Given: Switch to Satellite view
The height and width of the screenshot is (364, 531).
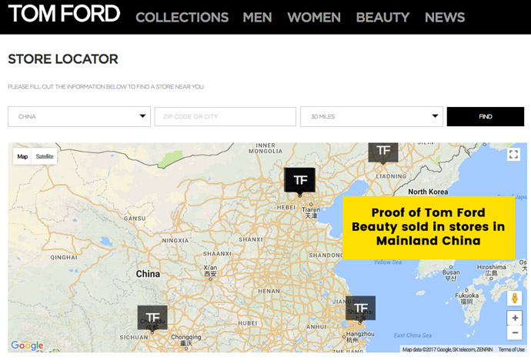Looking at the screenshot, I should pos(45,156).
